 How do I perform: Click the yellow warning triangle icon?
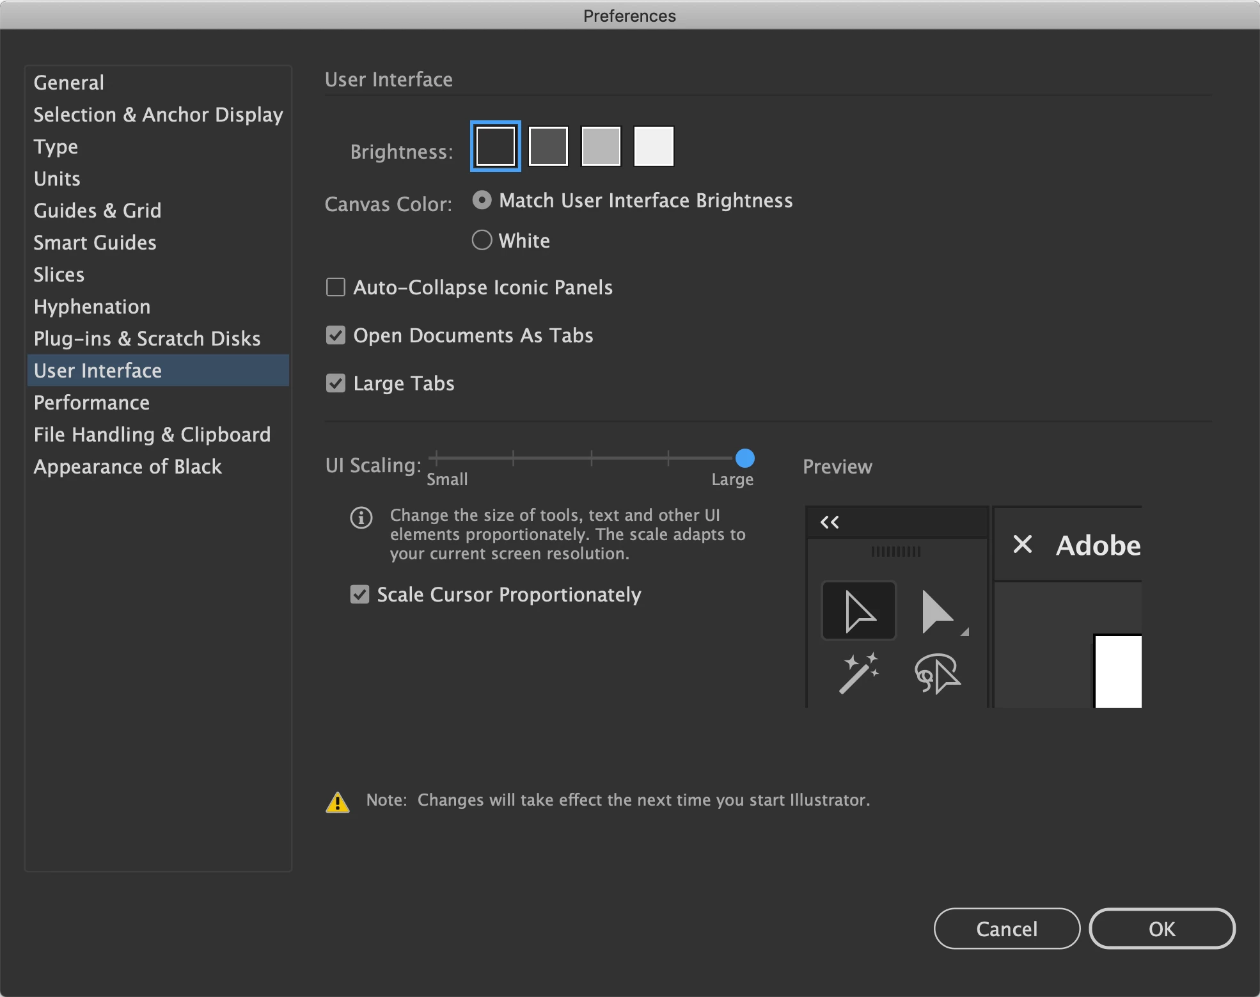(x=338, y=802)
